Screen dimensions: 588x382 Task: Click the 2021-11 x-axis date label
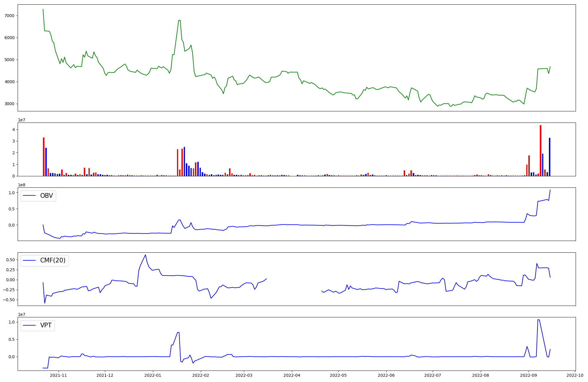58,375
